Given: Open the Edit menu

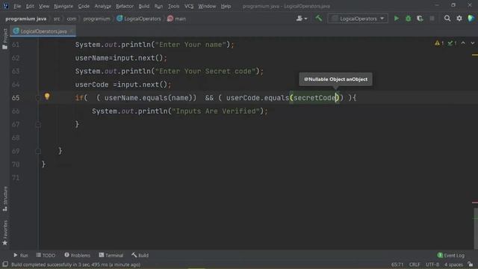Looking at the screenshot, I should (x=30, y=6).
